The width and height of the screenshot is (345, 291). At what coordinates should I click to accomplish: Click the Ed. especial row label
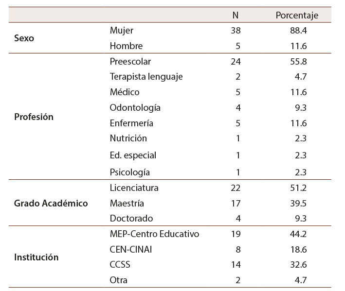(x=133, y=155)
